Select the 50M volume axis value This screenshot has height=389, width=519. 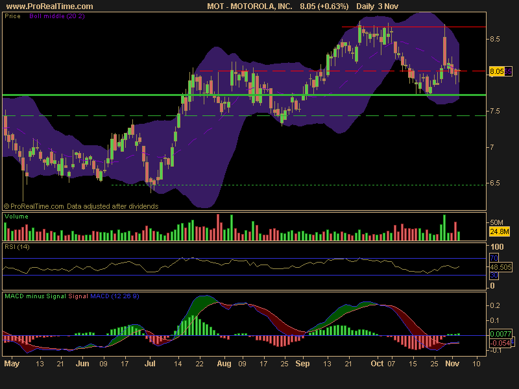pos(496,222)
